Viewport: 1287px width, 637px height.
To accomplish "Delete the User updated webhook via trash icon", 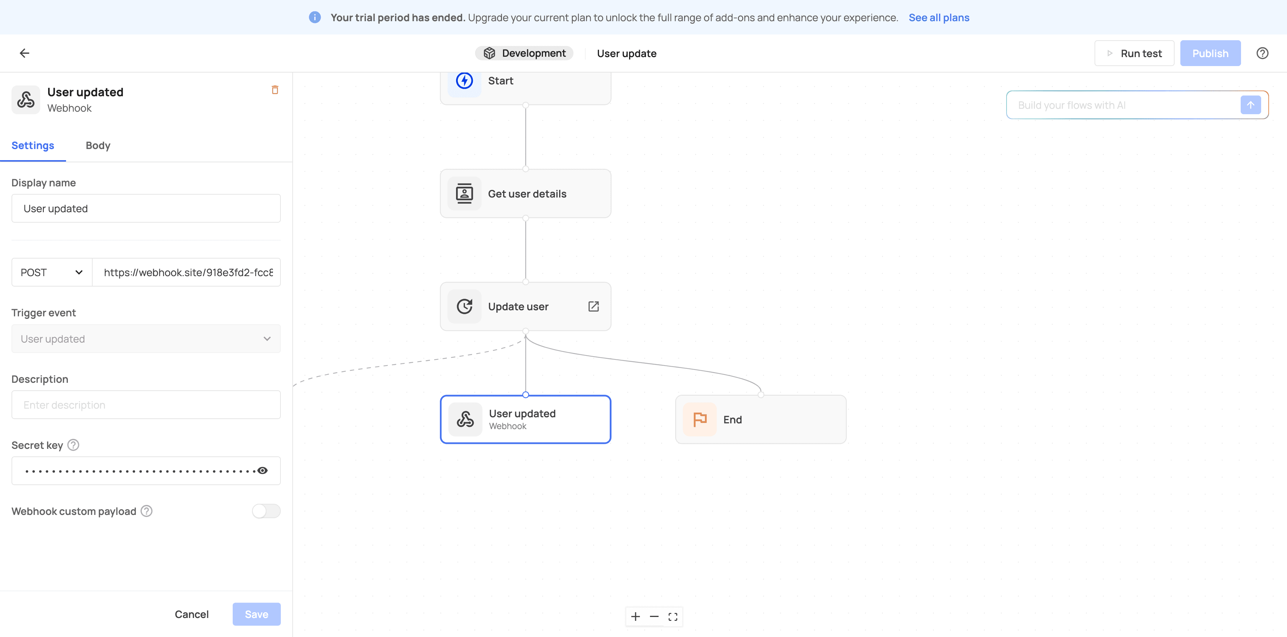I will [275, 90].
